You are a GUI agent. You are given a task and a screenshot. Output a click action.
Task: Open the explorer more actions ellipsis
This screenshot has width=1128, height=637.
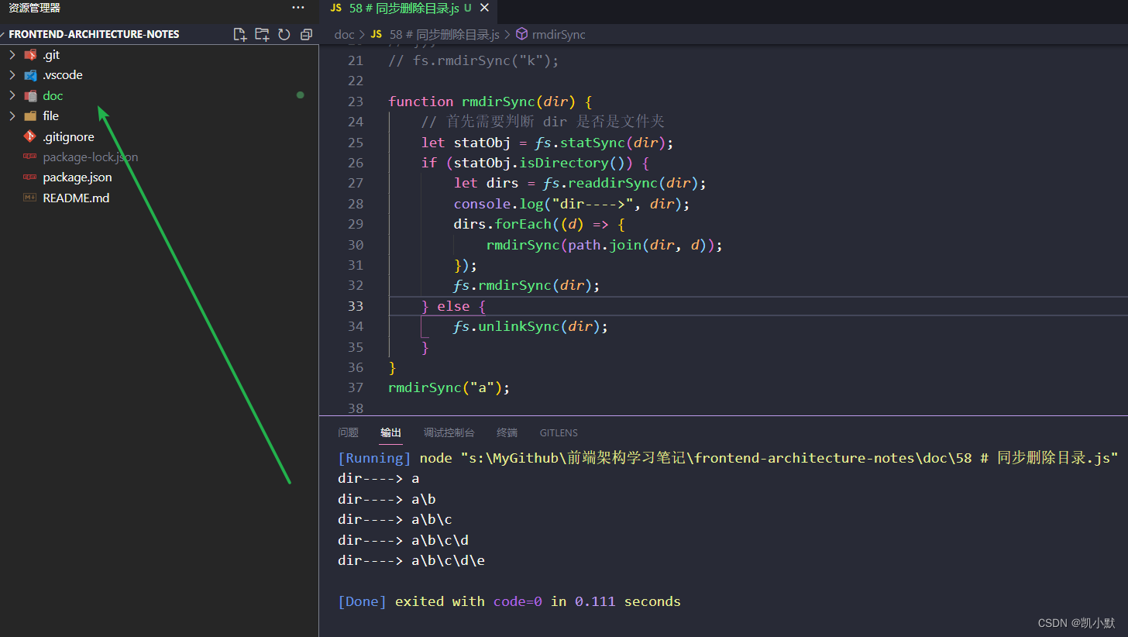pos(298,8)
